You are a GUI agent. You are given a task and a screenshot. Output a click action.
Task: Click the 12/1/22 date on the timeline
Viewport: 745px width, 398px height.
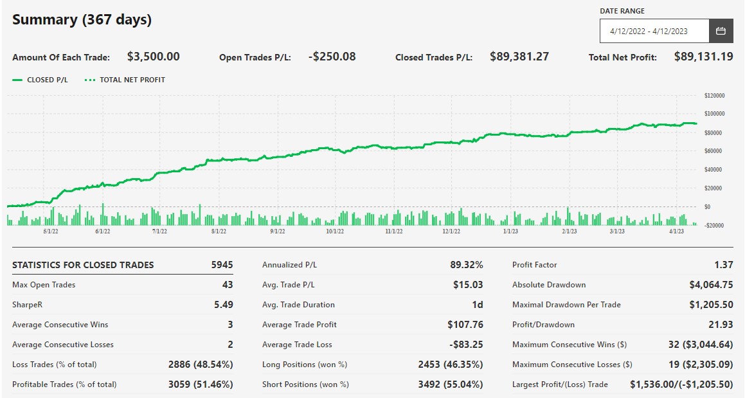(x=451, y=231)
